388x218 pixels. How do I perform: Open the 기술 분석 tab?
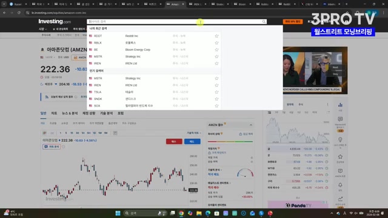[x=107, y=113]
